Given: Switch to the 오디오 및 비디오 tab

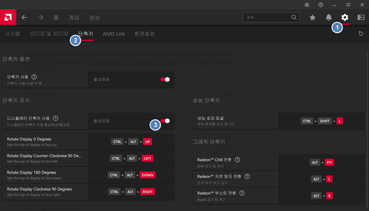Looking at the screenshot, I should pyautogui.click(x=49, y=34).
